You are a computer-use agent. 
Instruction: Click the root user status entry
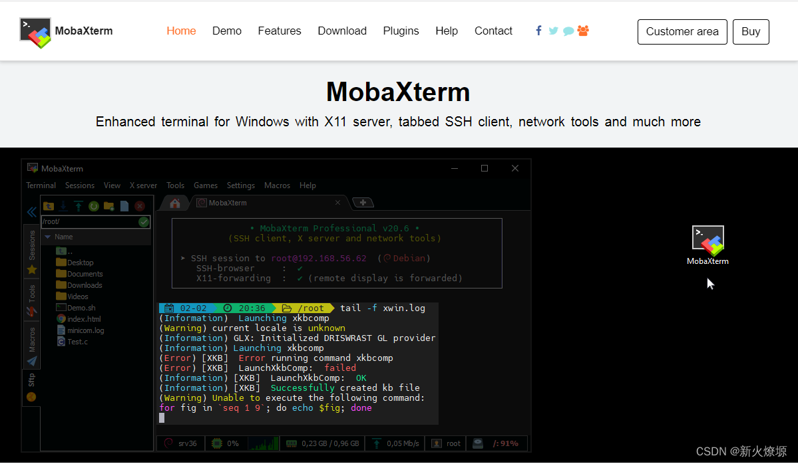[446, 443]
